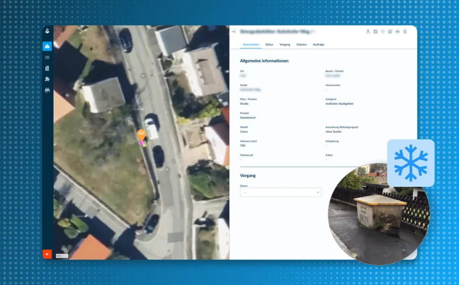Delete the record with trash icon
The image size is (459, 285).
click(x=405, y=32)
